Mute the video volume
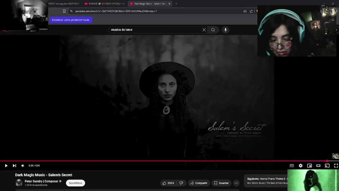This screenshot has height=191, width=339. point(23,166)
